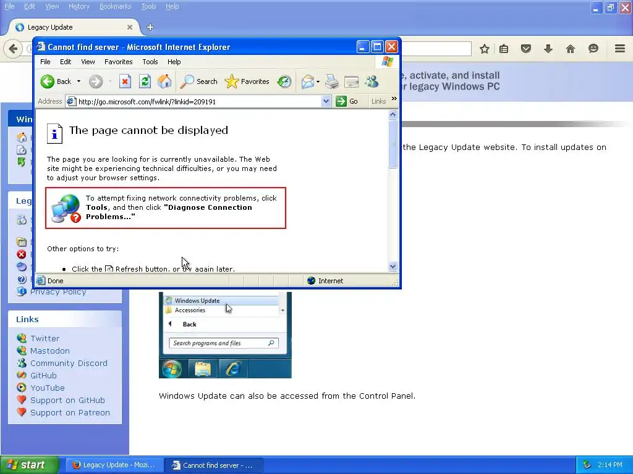Open Support on Patreon link
This screenshot has width=633, height=474.
click(70, 413)
